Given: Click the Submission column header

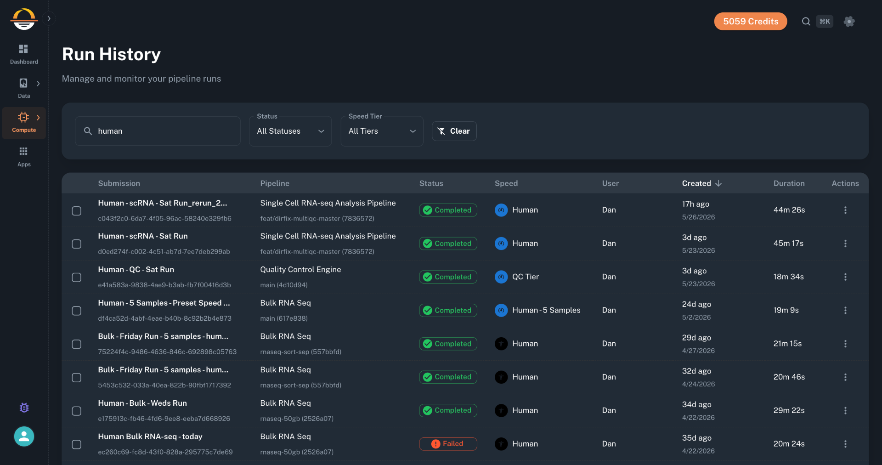Looking at the screenshot, I should click(x=119, y=183).
